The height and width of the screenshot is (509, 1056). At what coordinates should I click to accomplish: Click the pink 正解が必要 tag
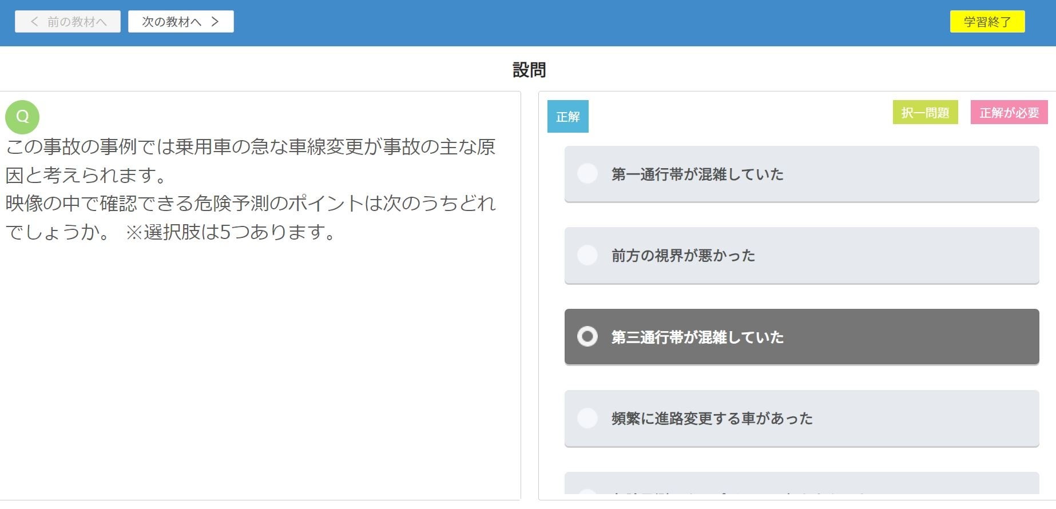[x=1009, y=113]
